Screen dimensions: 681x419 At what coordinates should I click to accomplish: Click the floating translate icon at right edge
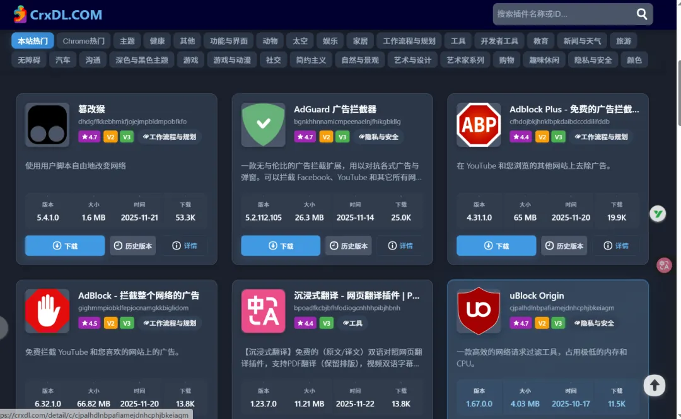(663, 265)
